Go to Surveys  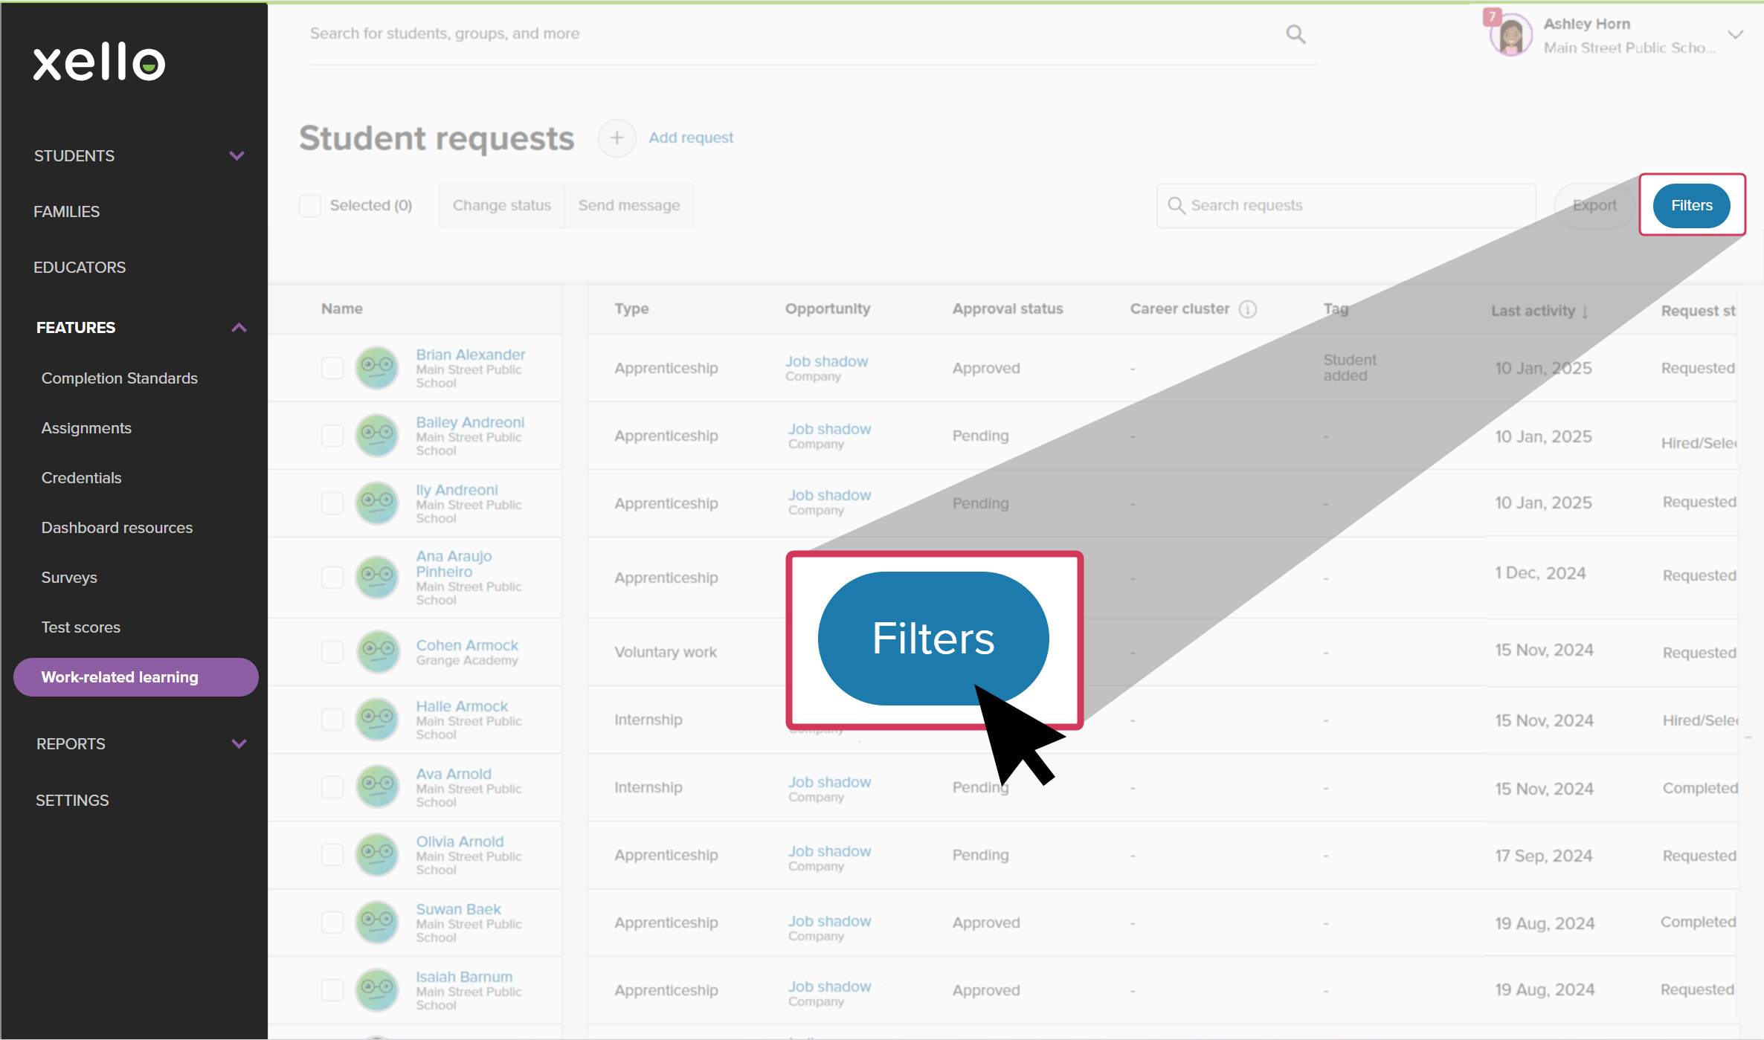coord(69,578)
